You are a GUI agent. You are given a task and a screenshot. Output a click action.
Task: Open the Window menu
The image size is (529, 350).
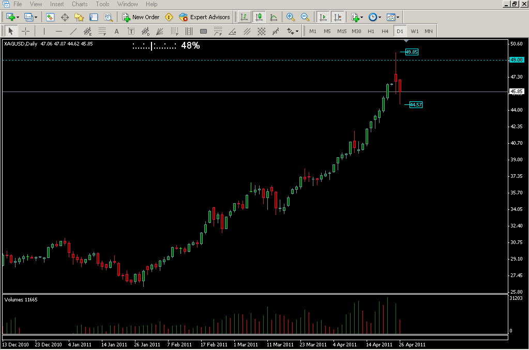click(x=128, y=4)
